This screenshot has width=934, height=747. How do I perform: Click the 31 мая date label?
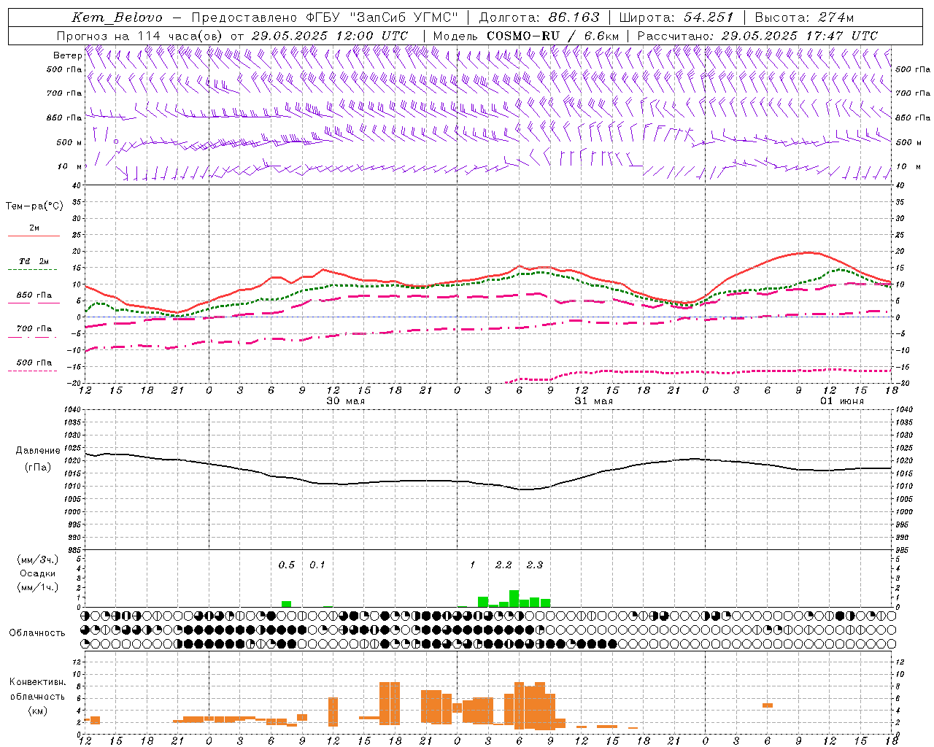593,401
